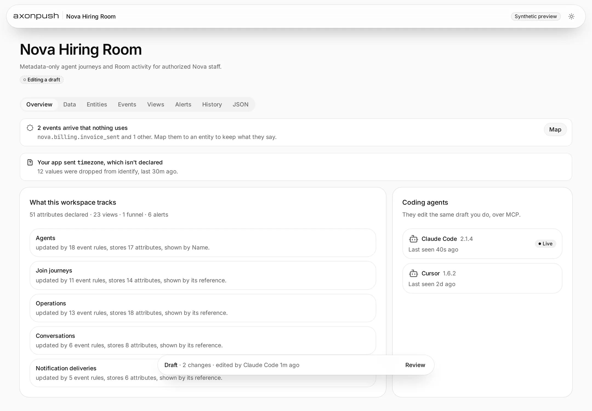Screen dimensions: 592x411
Task: Switch to the Entities tab
Action: click(x=97, y=104)
